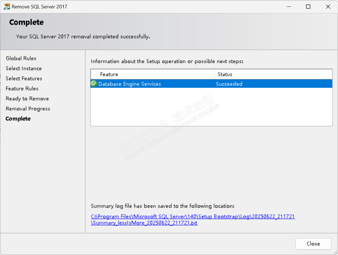Select the Select Features step

pyautogui.click(x=24, y=78)
